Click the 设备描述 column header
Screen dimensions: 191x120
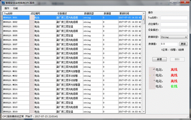(x=70, y=14)
